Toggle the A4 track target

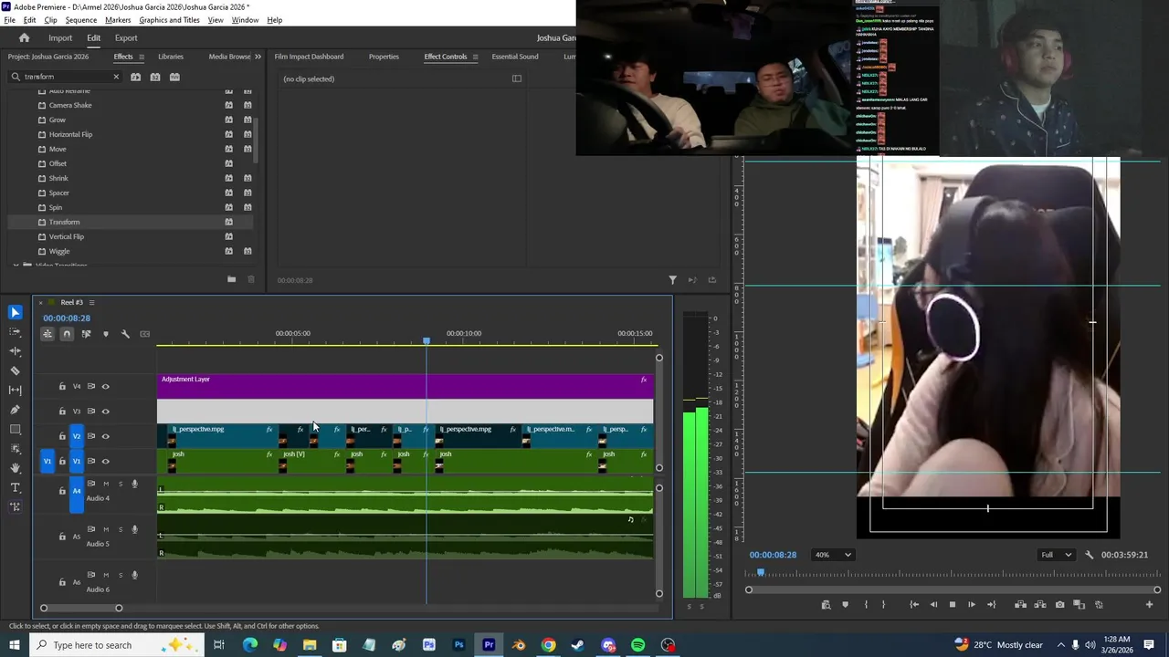[77, 491]
